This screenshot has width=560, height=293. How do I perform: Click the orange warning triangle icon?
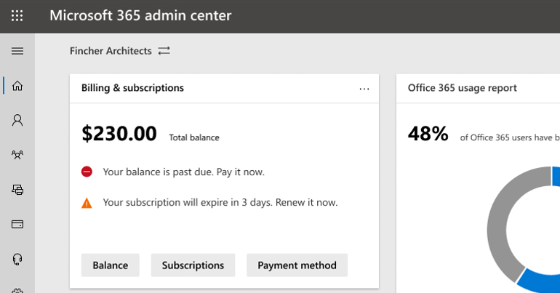[x=87, y=203]
